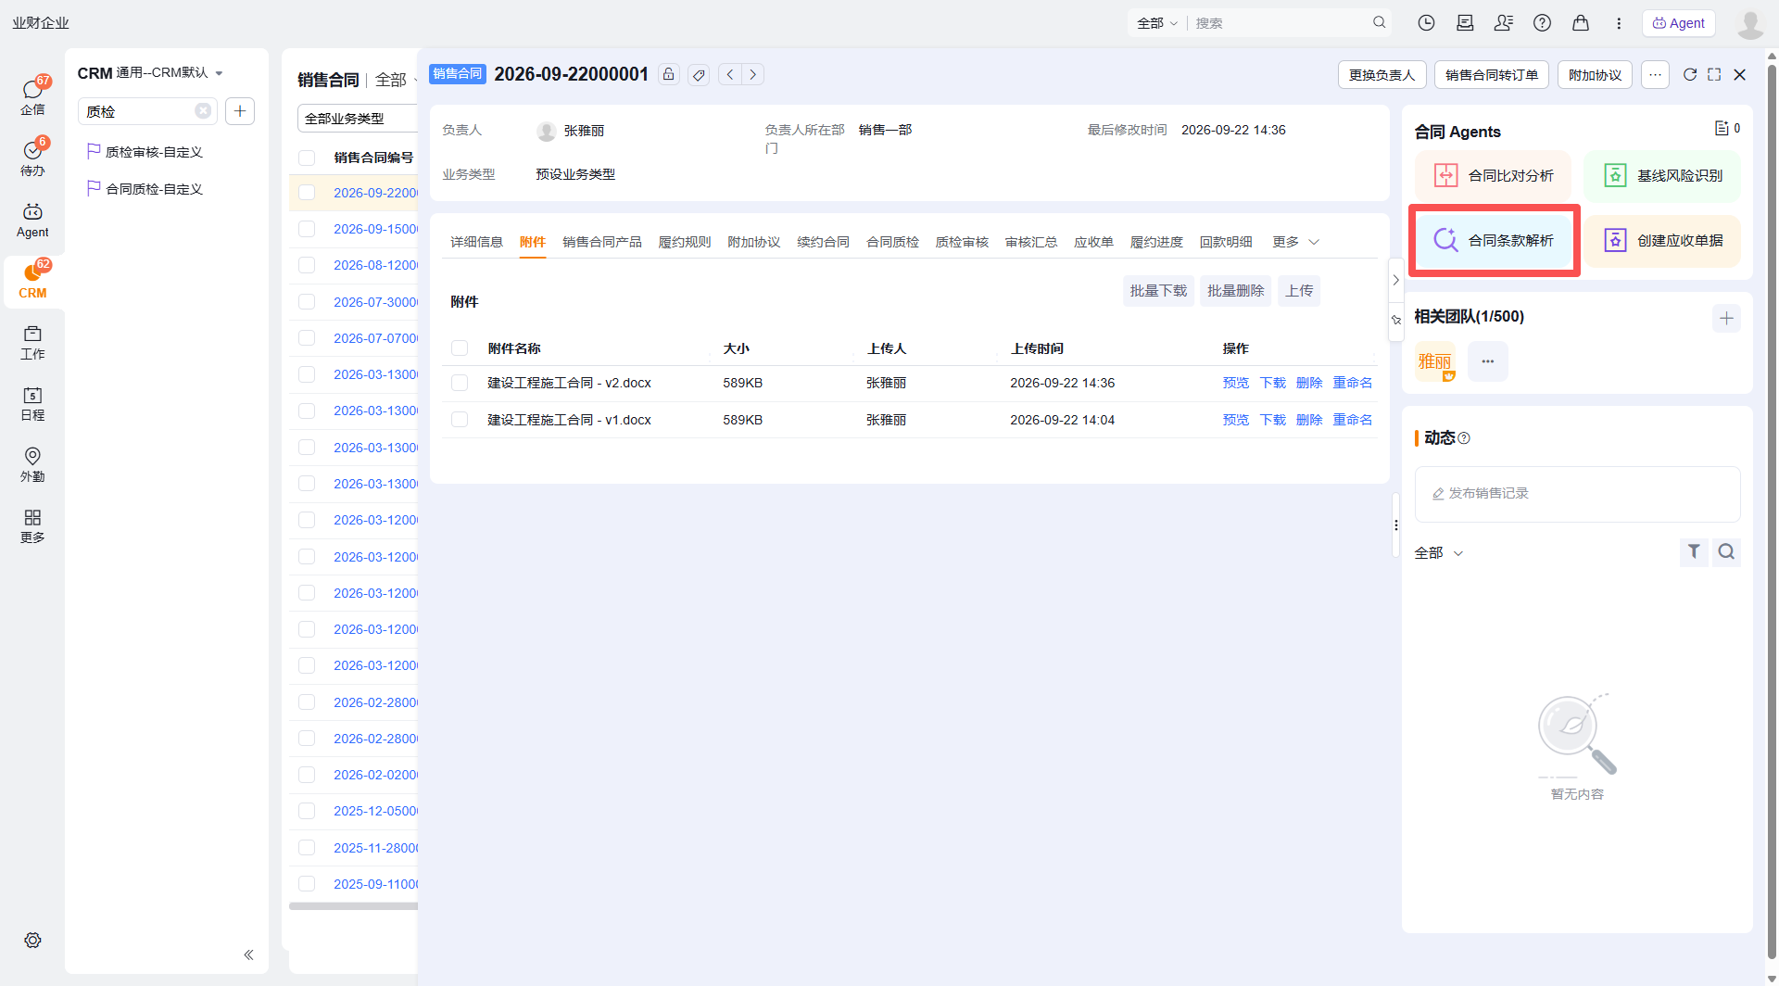Open the 全部业务类型 dropdown
This screenshot has width=1779, height=986.
click(358, 119)
